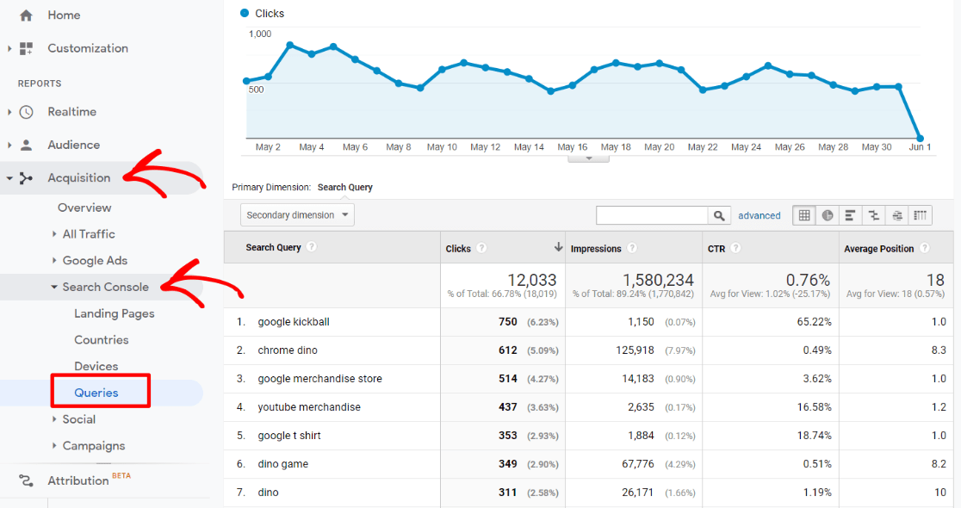Switch to Pivot view icon
961x508 pixels.
pos(920,215)
